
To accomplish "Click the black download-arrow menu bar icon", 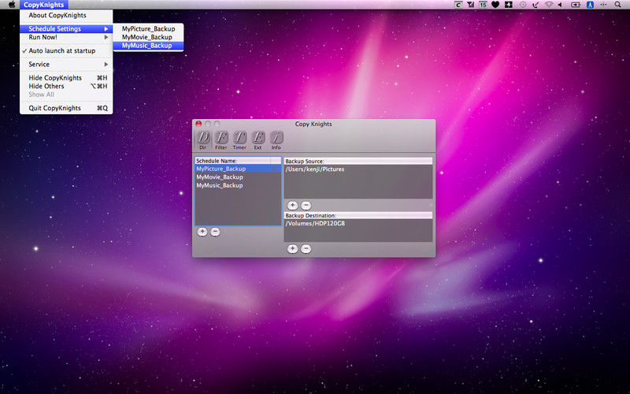I will click(509, 5).
